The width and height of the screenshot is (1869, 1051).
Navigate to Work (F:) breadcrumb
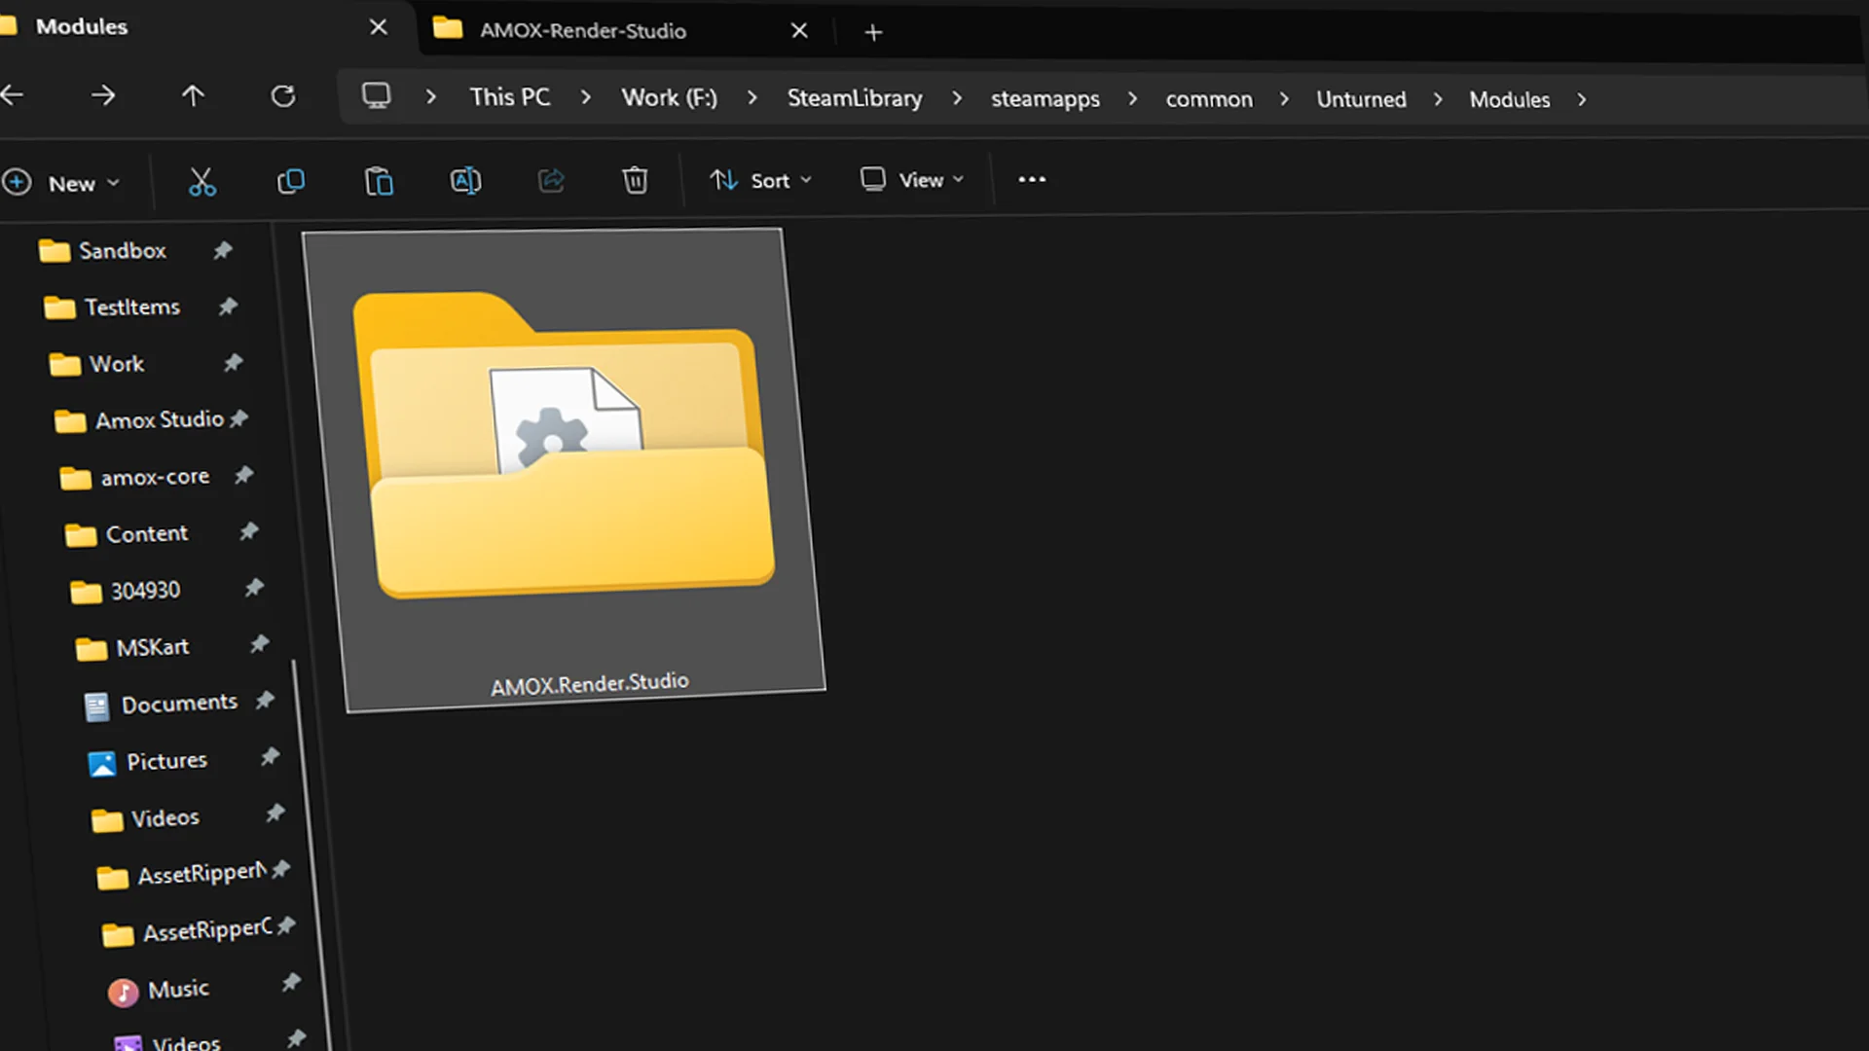[670, 97]
